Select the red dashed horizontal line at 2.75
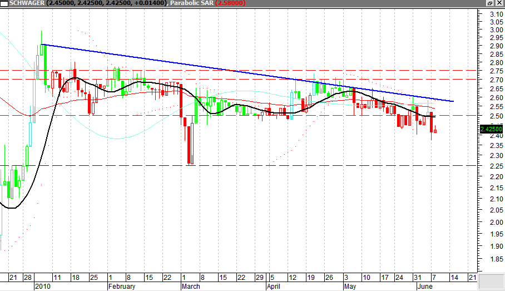 239,70
